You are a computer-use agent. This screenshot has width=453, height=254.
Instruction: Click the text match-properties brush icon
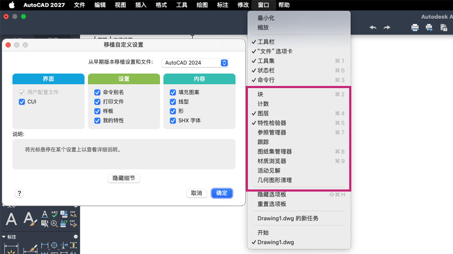click(x=30, y=219)
